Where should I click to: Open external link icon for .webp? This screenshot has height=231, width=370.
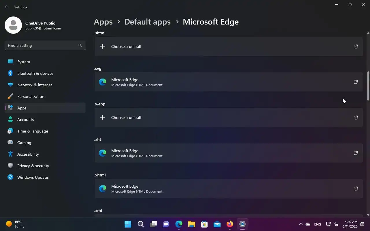(x=356, y=118)
